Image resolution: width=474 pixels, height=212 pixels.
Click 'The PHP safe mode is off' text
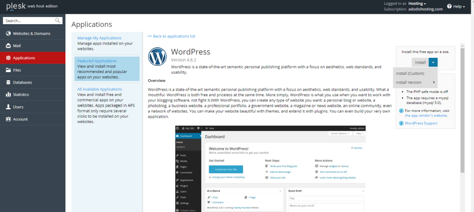[427, 92]
